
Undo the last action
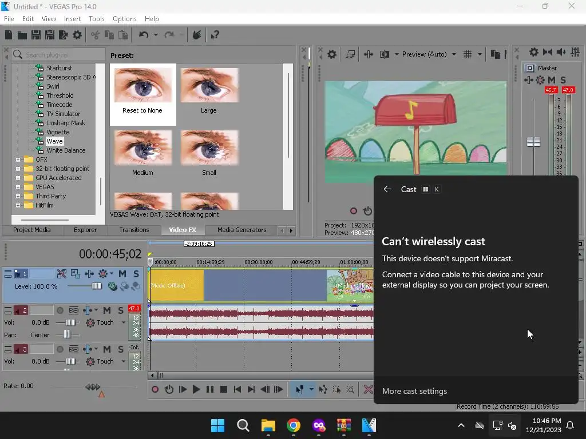tap(144, 35)
